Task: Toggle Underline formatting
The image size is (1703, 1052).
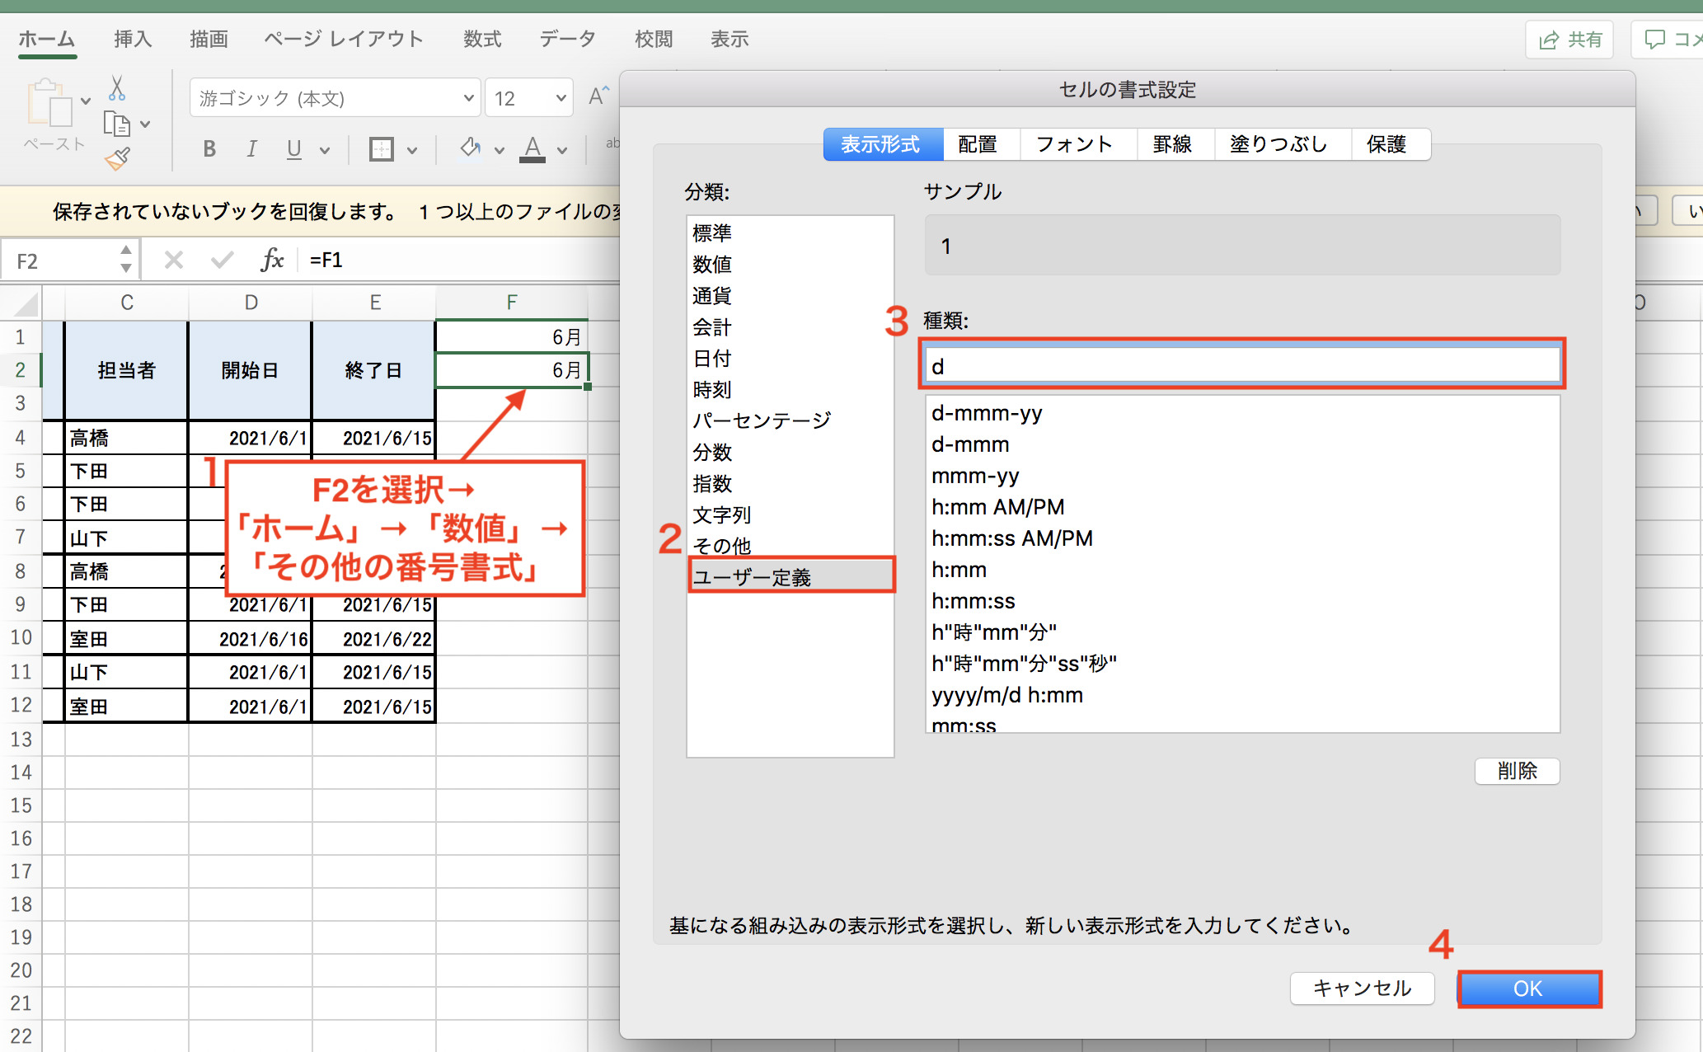Action: click(293, 149)
